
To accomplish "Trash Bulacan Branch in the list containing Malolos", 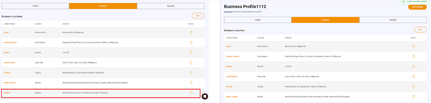I will (x=191, y=42).
